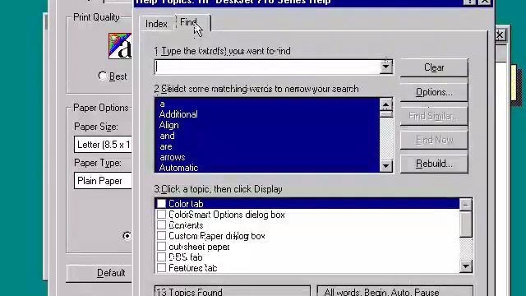Screen dimensions: 526x296
Task: Open the Options... dialog button
Action: point(434,92)
